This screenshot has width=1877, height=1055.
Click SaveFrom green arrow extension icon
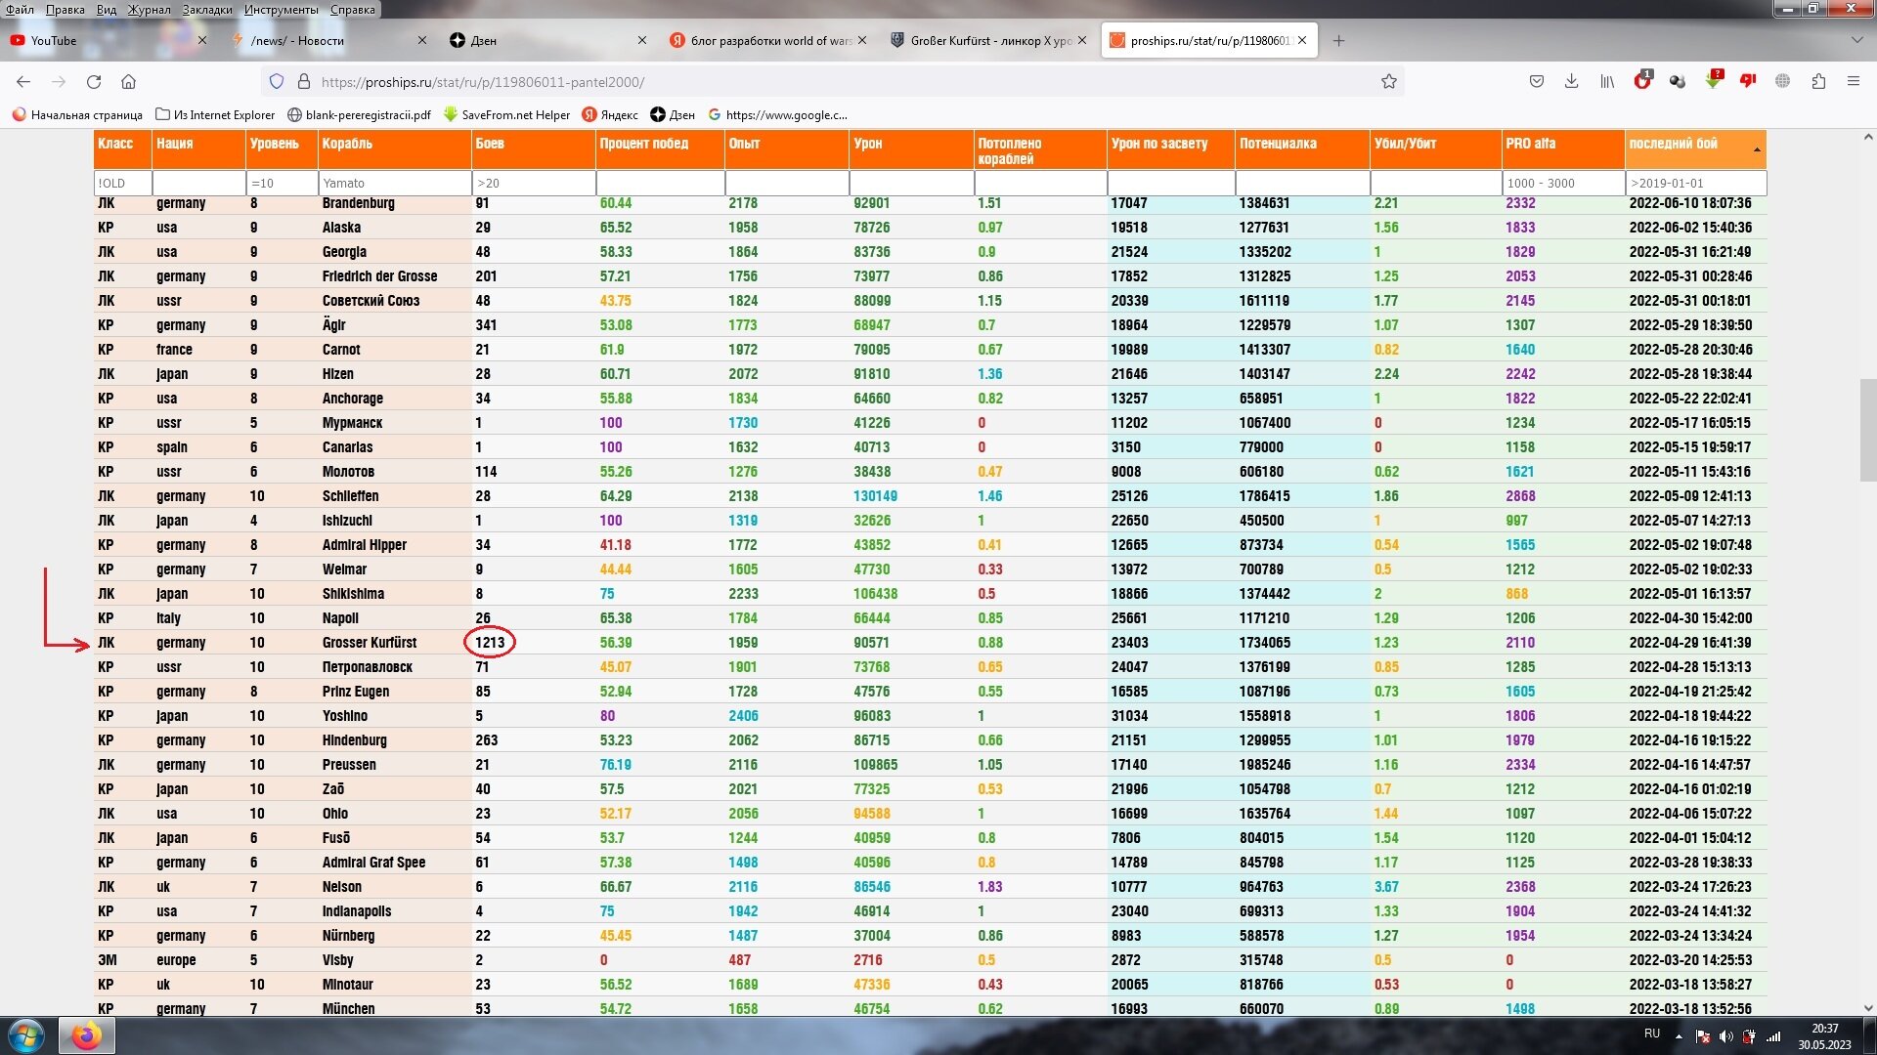tap(1713, 81)
